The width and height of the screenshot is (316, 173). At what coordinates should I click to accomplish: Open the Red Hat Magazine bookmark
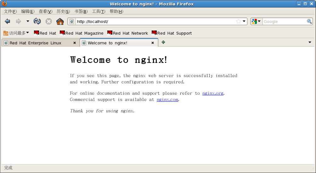[82, 33]
